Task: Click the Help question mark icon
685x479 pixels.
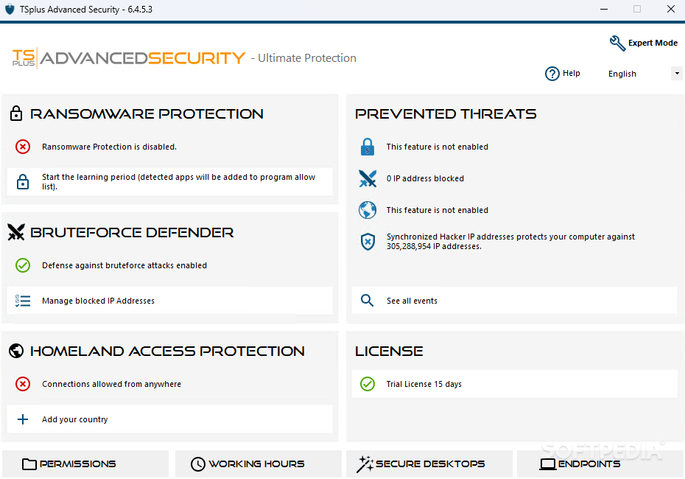Action: 552,74
